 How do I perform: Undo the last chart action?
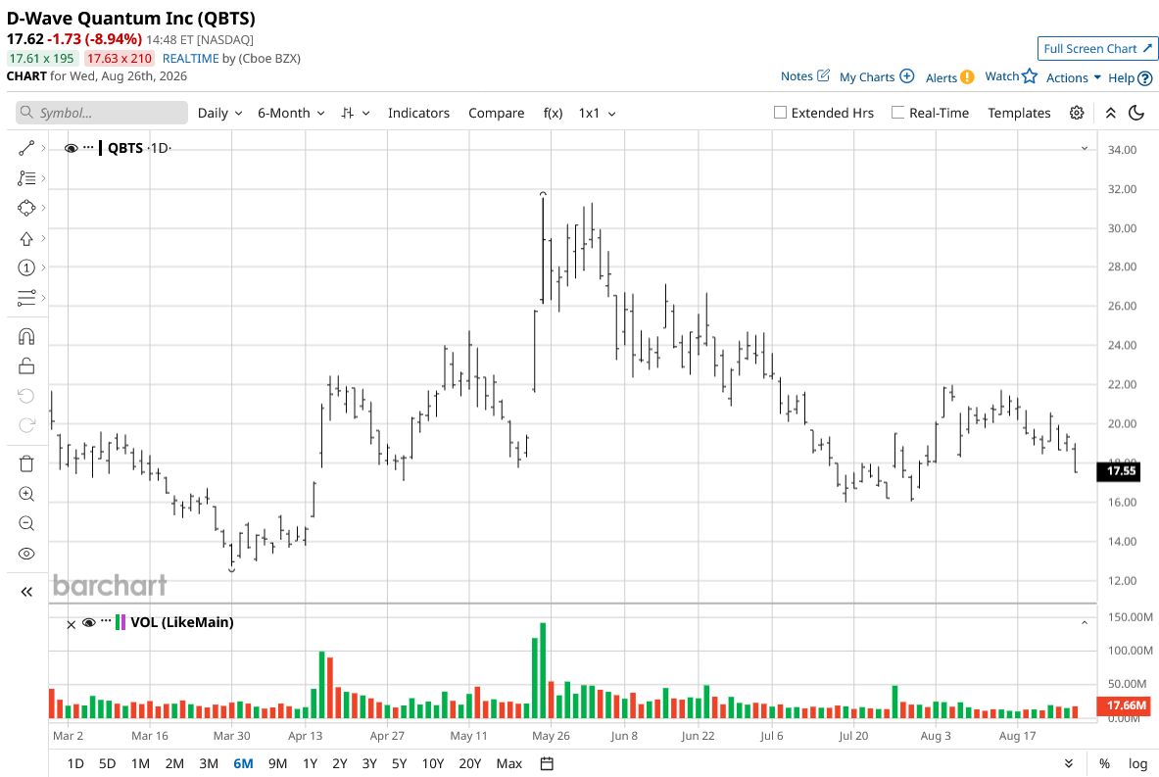coord(26,396)
